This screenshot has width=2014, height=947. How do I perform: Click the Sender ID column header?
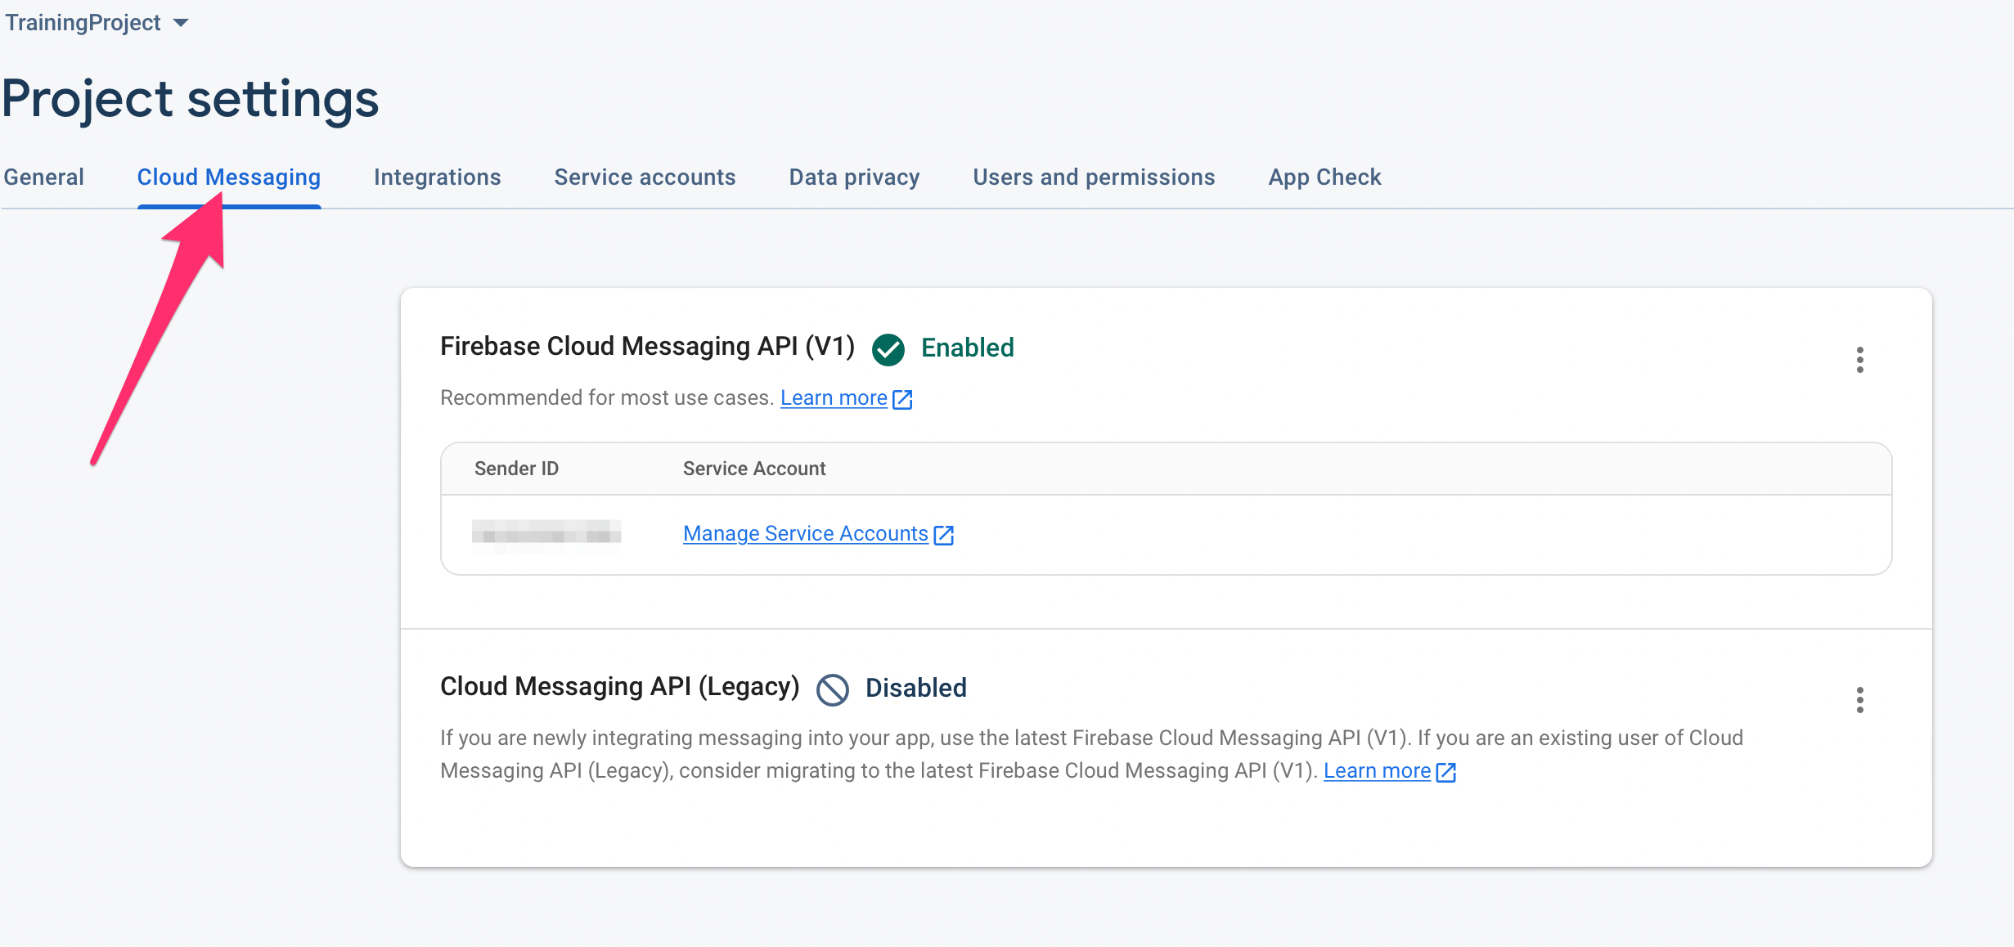(x=516, y=469)
